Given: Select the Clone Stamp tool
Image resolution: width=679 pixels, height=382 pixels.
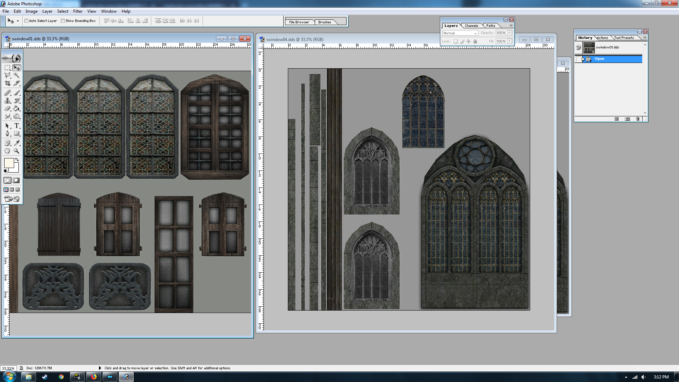Looking at the screenshot, I should pyautogui.click(x=7, y=101).
